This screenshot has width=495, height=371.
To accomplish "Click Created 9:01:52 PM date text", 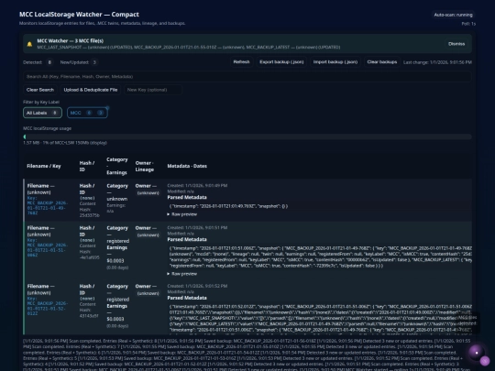I will coord(197,286).
